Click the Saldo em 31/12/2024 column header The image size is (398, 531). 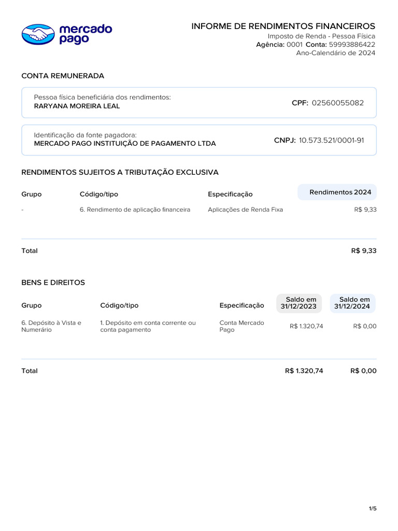[352, 303]
